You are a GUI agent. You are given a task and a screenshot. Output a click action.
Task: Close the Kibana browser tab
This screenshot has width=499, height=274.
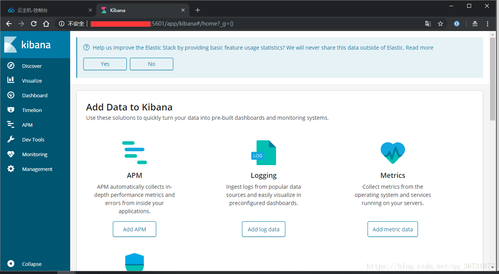tap(183, 10)
